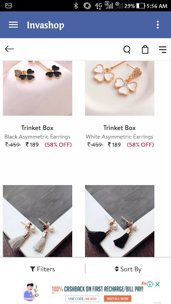Open the ad info icon

coord(150,284)
